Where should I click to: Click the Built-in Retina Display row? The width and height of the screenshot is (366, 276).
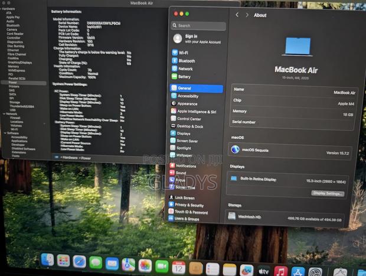pyautogui.click(x=288, y=180)
